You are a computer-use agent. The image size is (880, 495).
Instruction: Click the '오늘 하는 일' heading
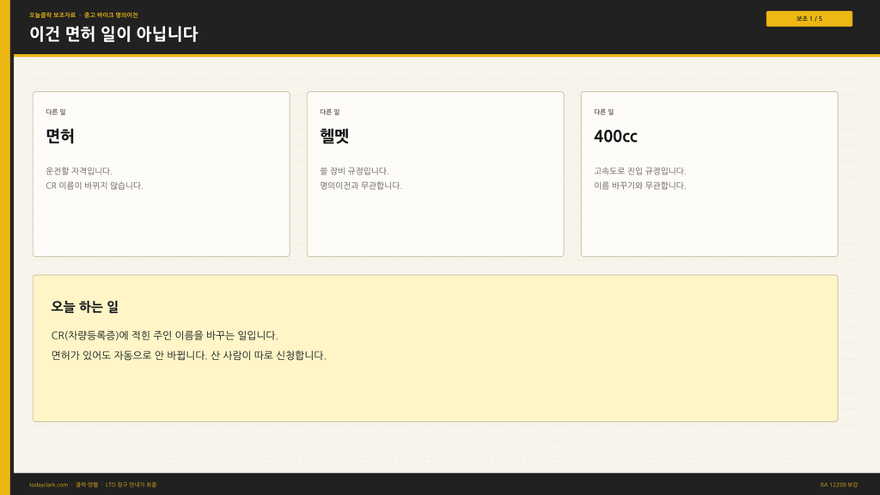coord(85,307)
